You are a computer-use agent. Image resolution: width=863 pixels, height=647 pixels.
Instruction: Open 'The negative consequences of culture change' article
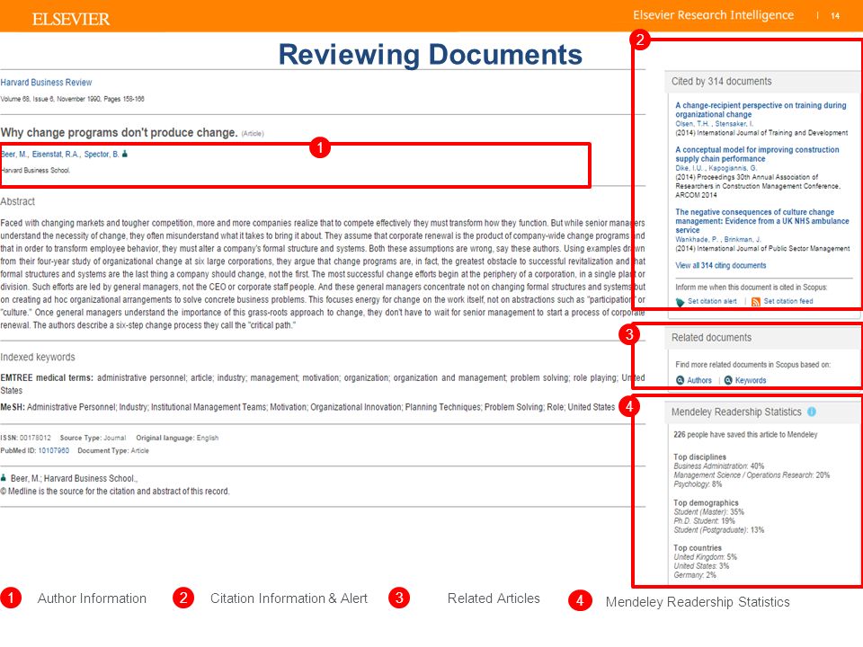point(762,221)
